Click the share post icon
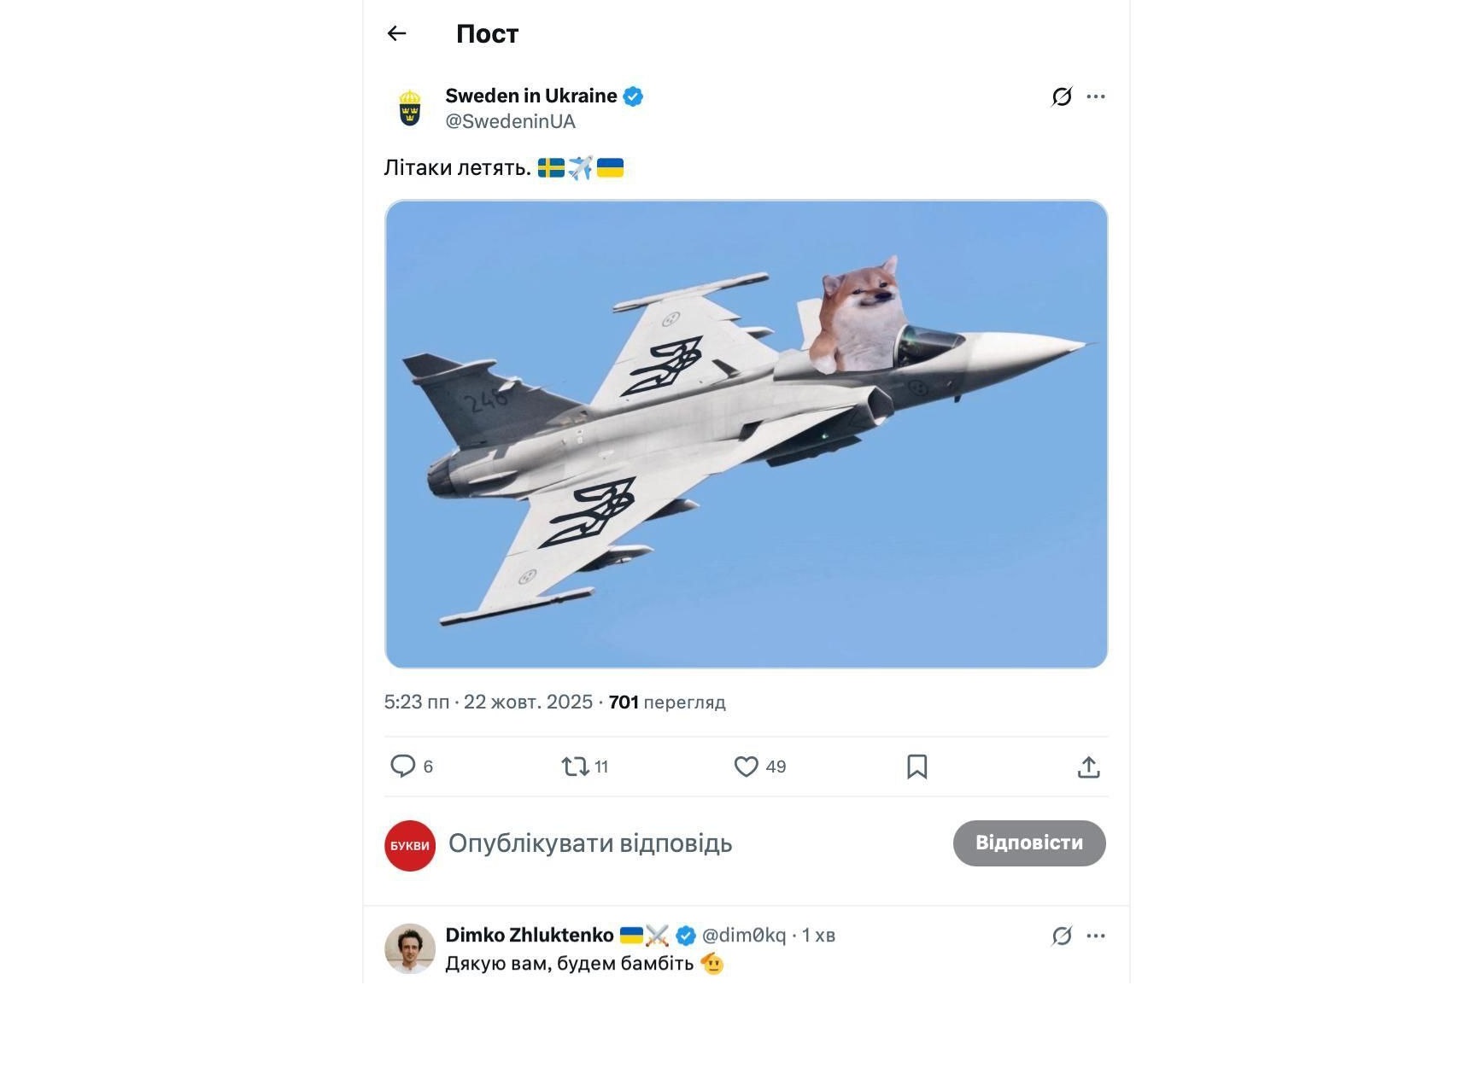This screenshot has height=1073, width=1470. 1088,767
